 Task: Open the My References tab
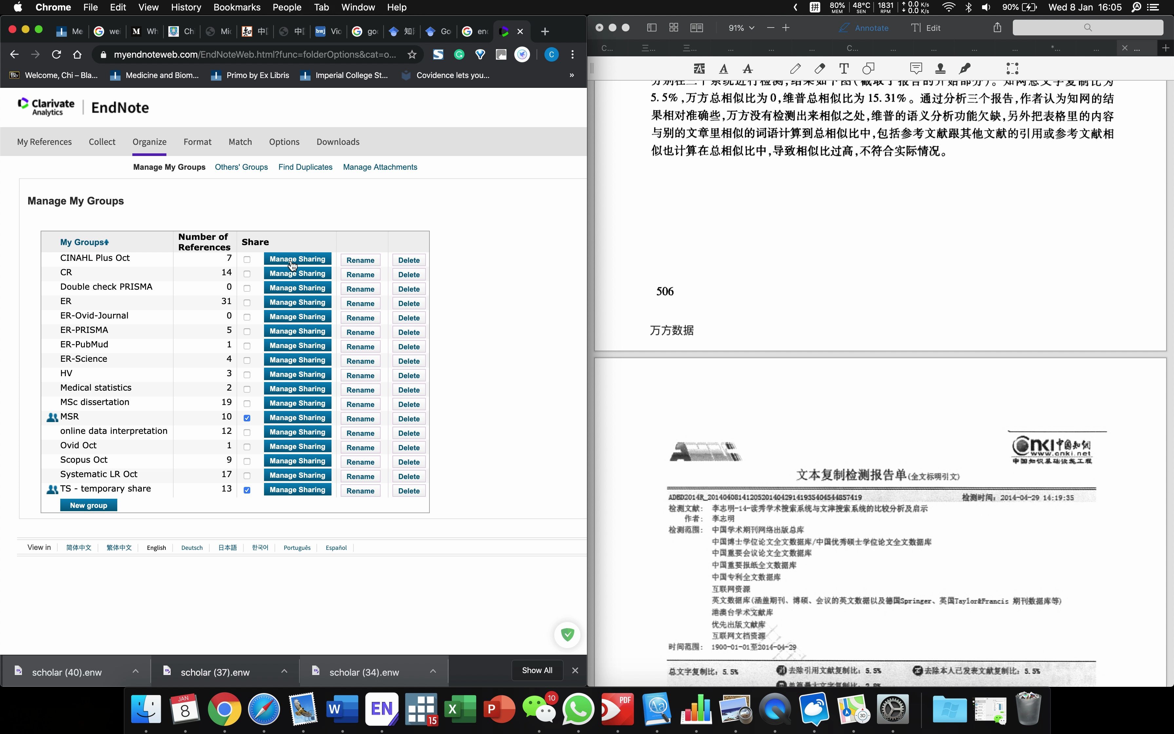[x=44, y=142]
